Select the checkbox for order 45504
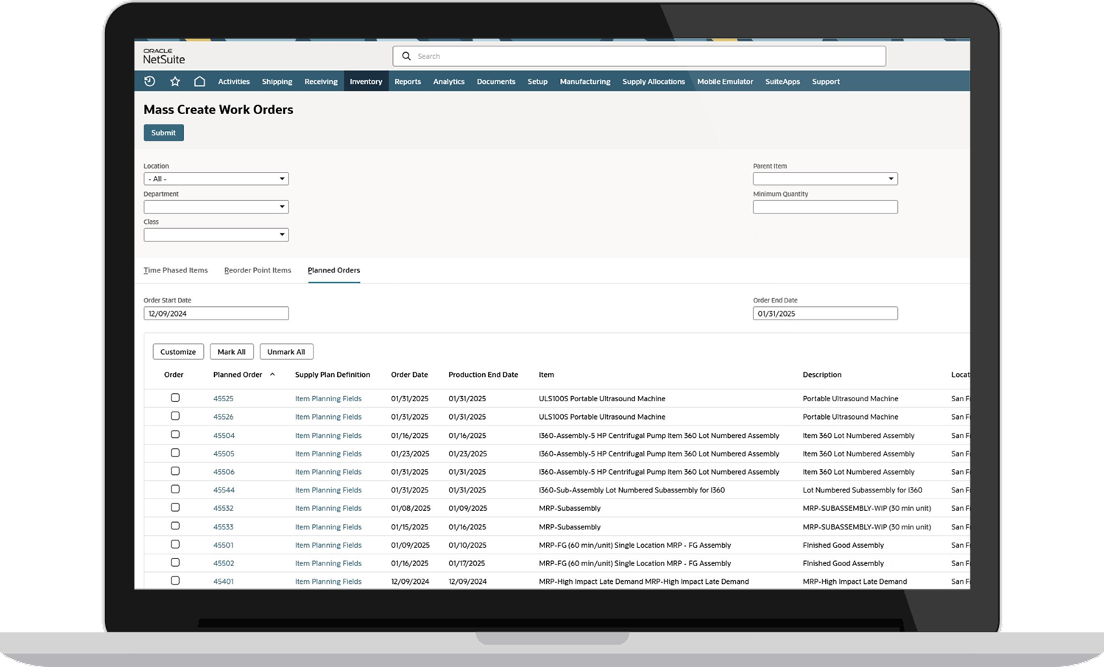Screen dimensions: 1104x667 (175, 434)
